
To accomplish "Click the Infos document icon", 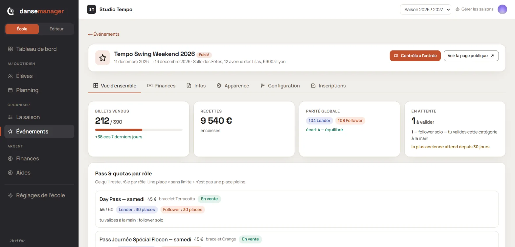I will pyautogui.click(x=189, y=86).
